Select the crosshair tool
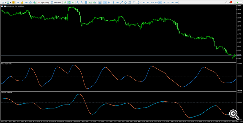Image resolution: width=243 pixels, height=123 pixels. [x=109, y=3]
